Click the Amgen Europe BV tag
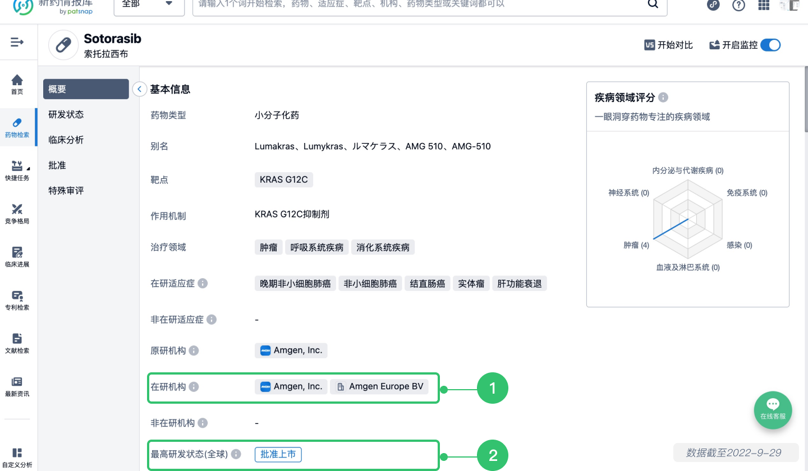 (x=379, y=387)
